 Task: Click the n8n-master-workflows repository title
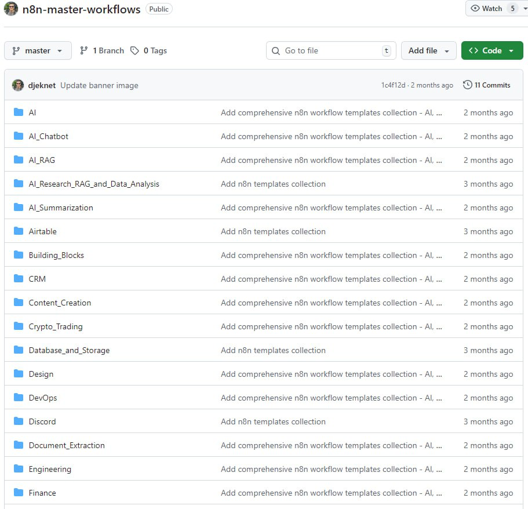click(x=81, y=9)
